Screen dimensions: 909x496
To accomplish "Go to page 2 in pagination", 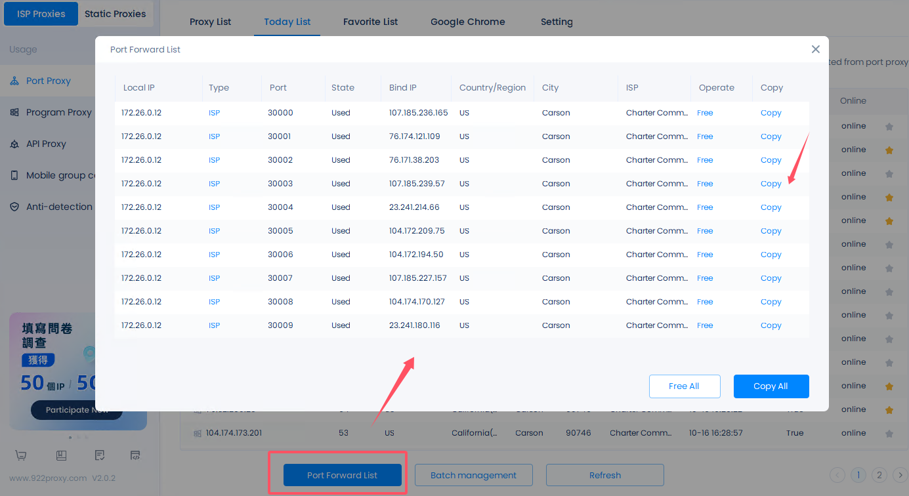I will (x=879, y=475).
